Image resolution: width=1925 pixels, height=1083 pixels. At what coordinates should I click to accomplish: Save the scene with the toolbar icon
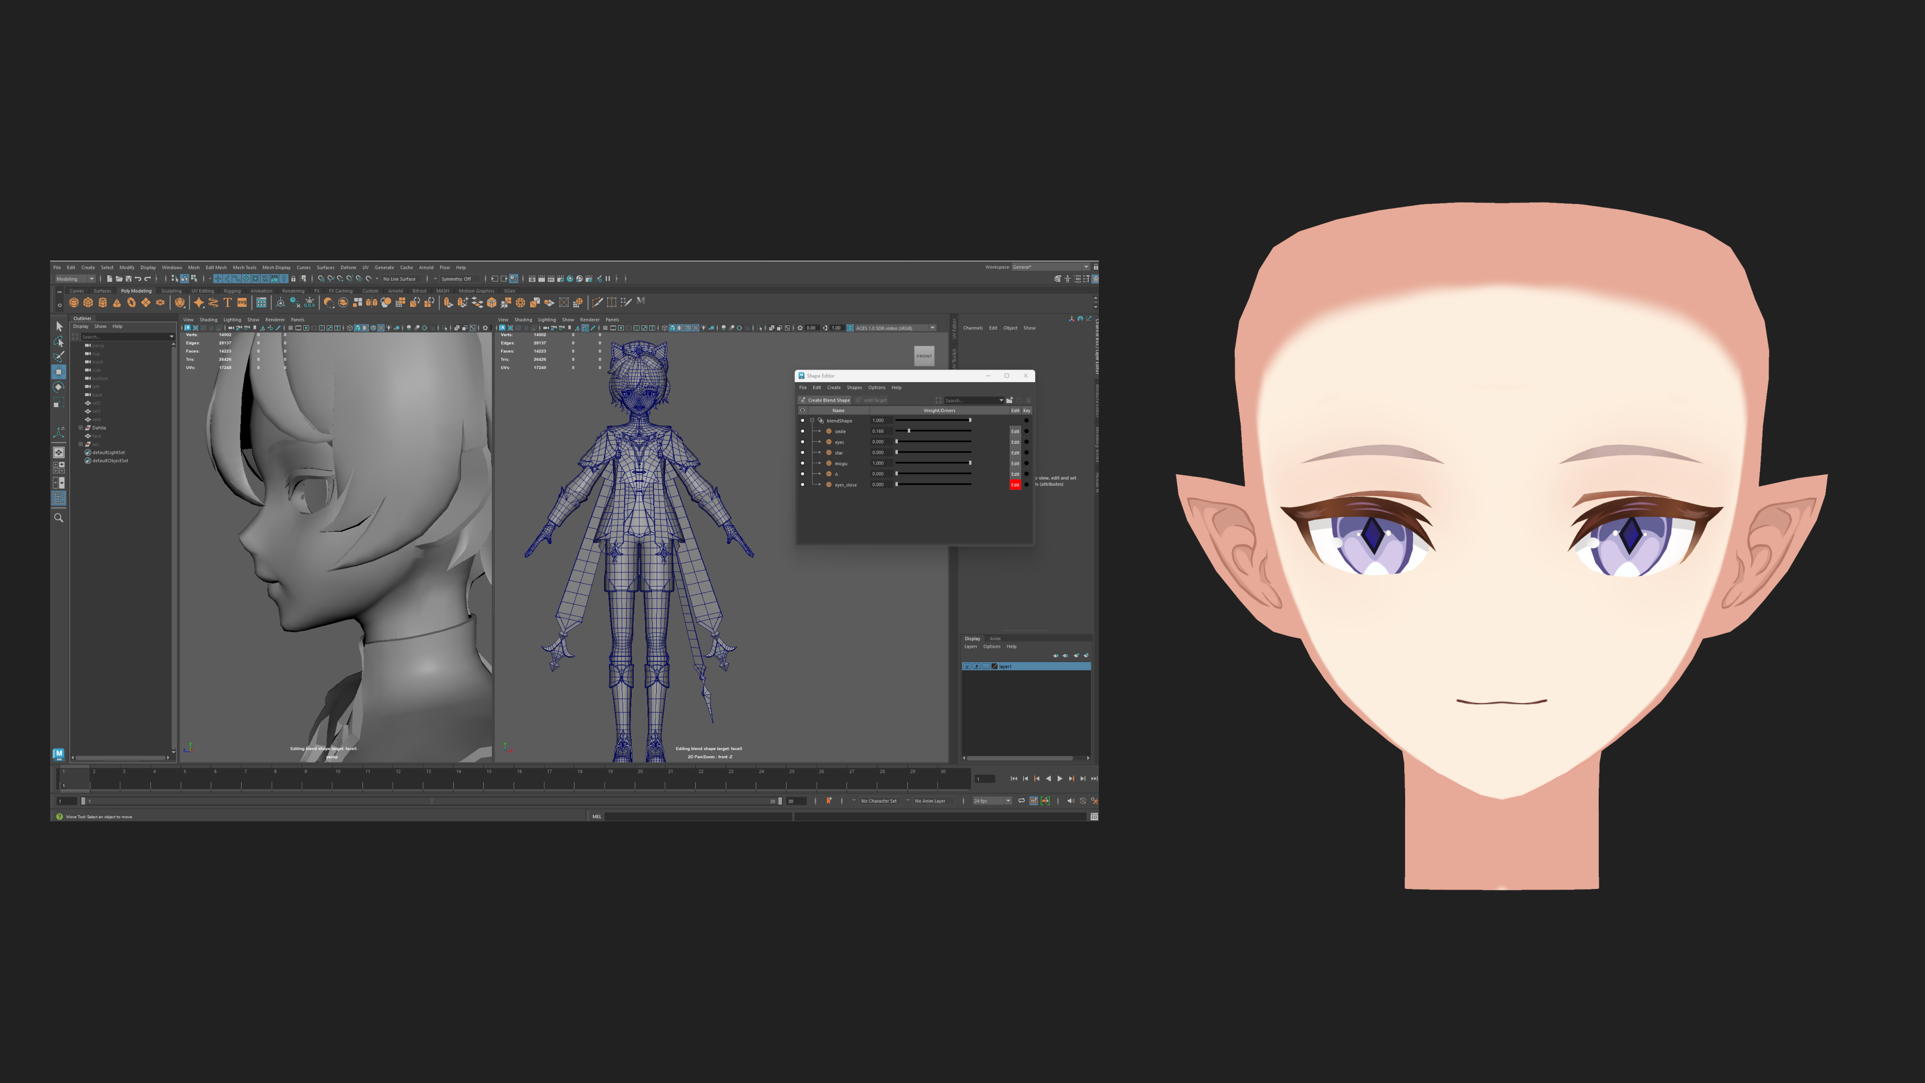click(x=128, y=279)
